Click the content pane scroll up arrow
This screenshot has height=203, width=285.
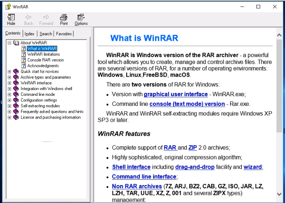tap(279, 35)
